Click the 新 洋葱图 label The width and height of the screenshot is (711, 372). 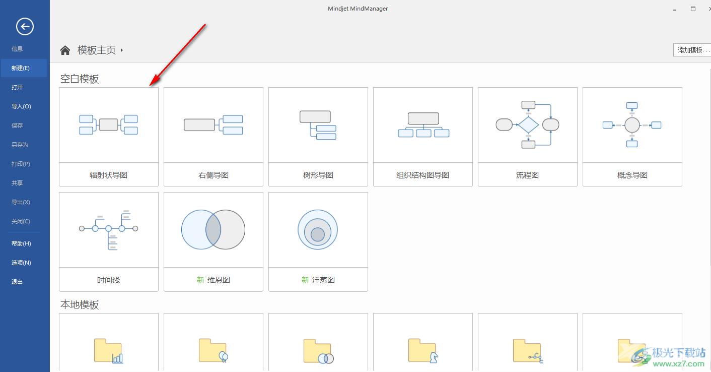pos(318,280)
